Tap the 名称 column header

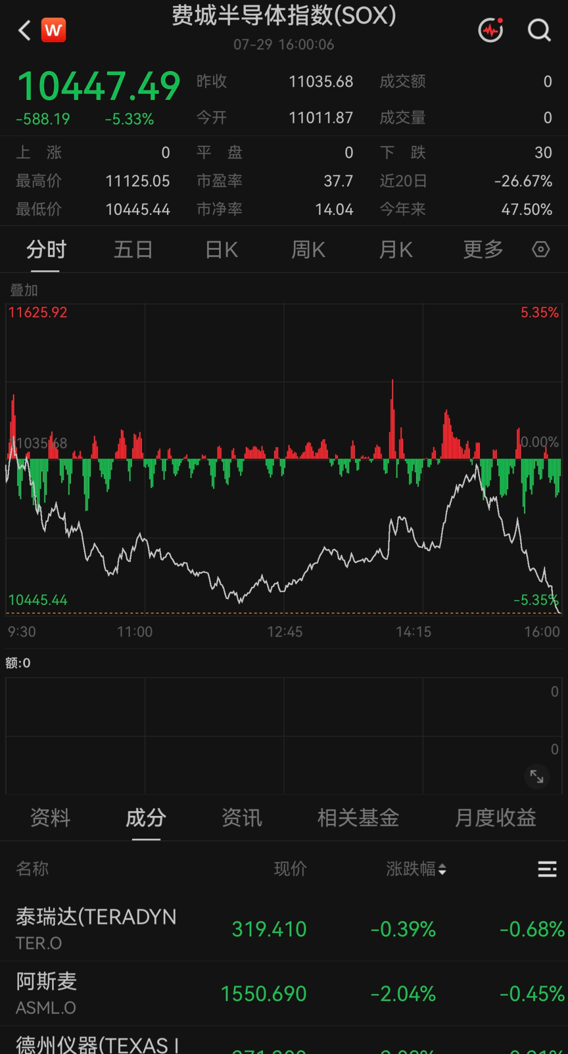[x=32, y=869]
